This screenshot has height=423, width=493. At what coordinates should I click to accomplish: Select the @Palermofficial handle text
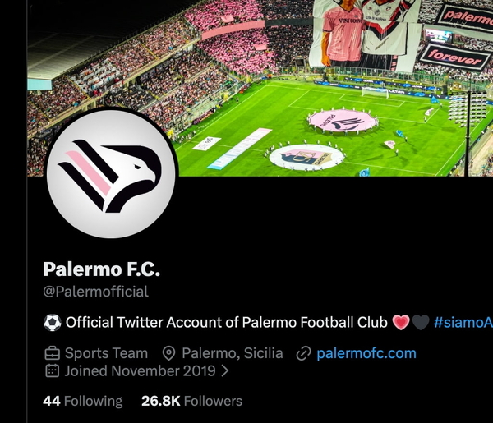[x=95, y=292]
